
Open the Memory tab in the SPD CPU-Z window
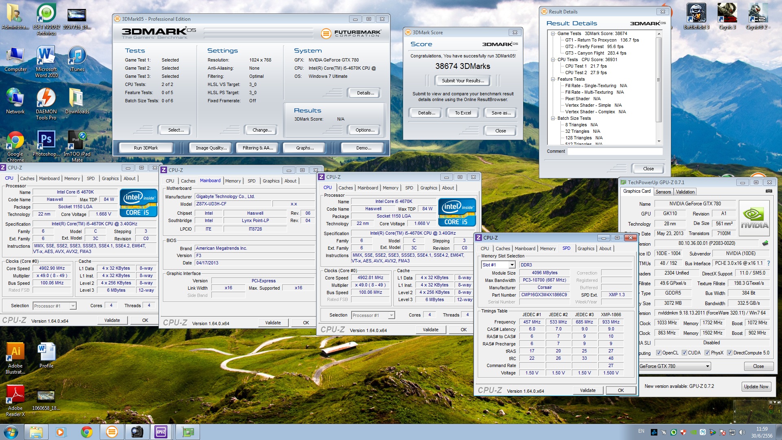pyautogui.click(x=547, y=249)
